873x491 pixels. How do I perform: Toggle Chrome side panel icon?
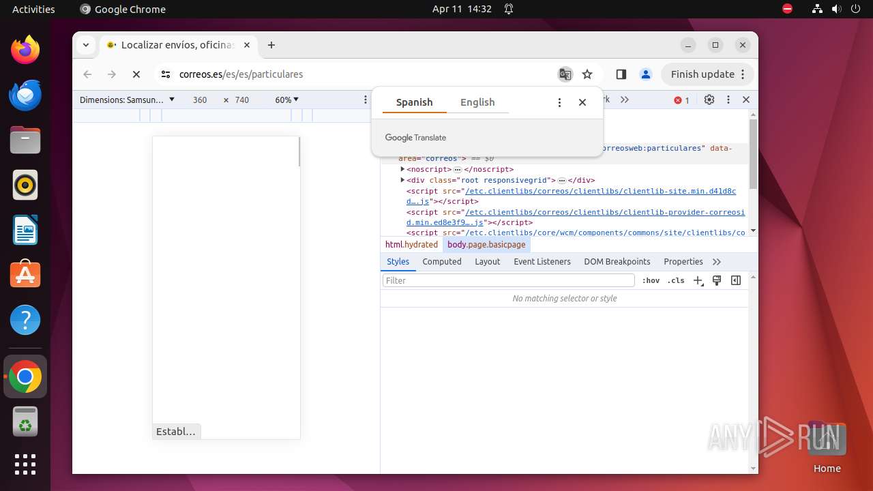point(621,74)
